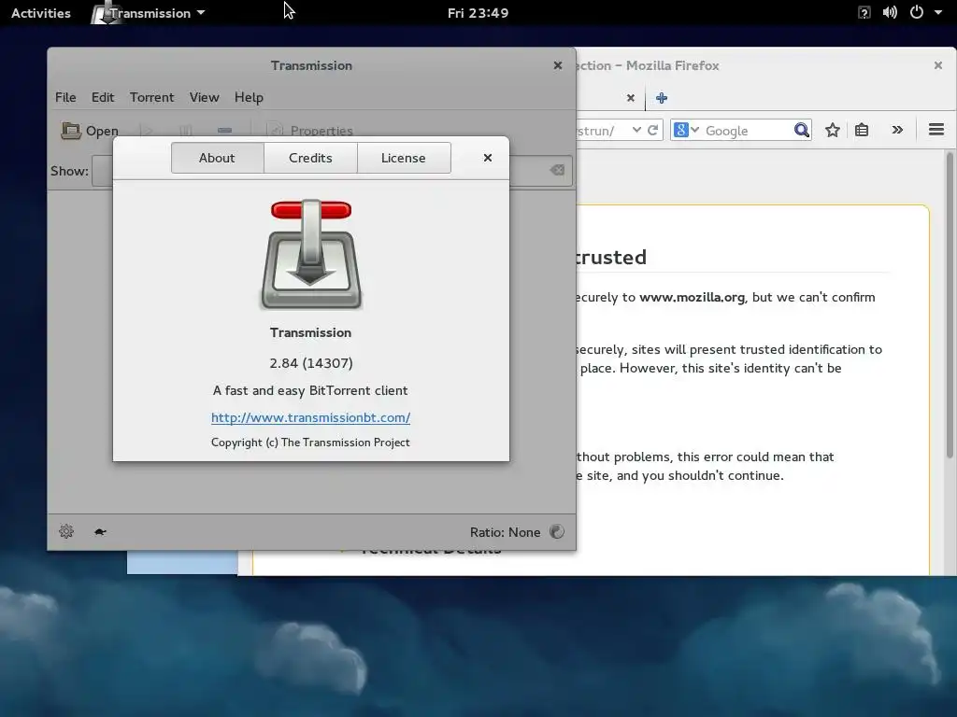The image size is (957, 717).
Task: Open the Transmission application menu in top bar
Action: click(x=149, y=13)
